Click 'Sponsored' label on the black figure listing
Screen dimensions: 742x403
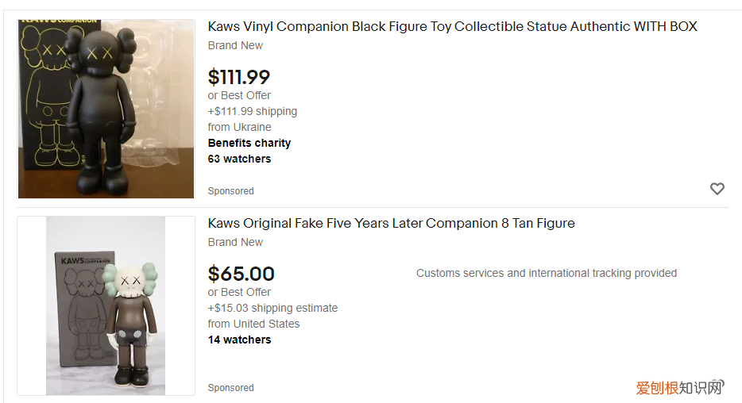[x=230, y=191]
